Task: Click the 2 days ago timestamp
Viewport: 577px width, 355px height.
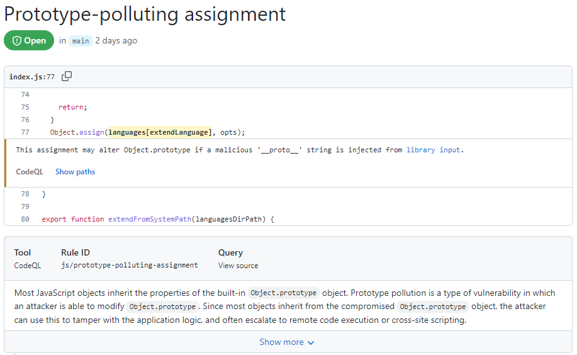Action: 116,41
